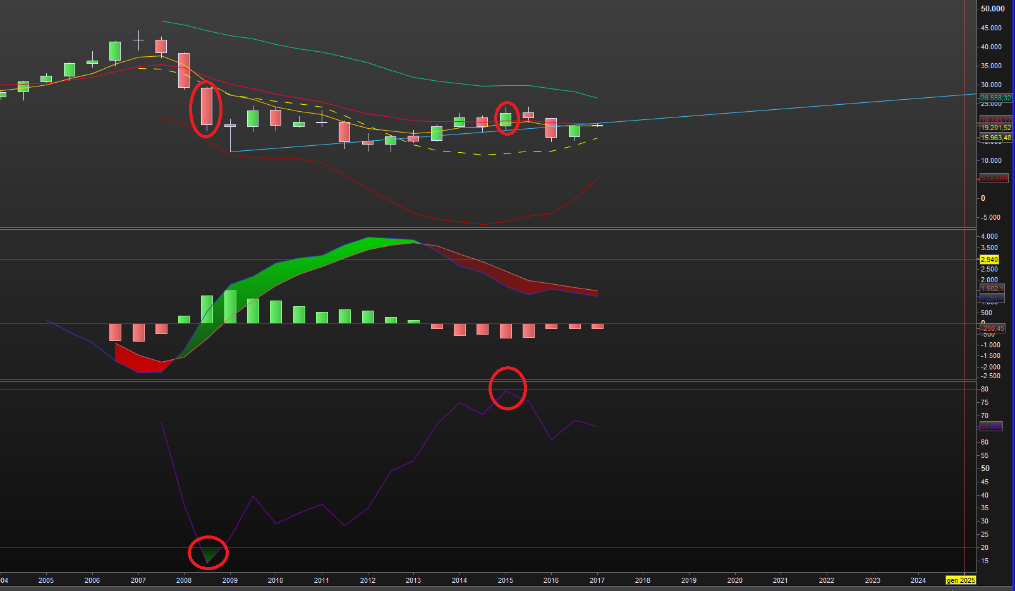1015x591 pixels.
Task: Select the 4.000 value on MACD scale
Action: click(989, 236)
